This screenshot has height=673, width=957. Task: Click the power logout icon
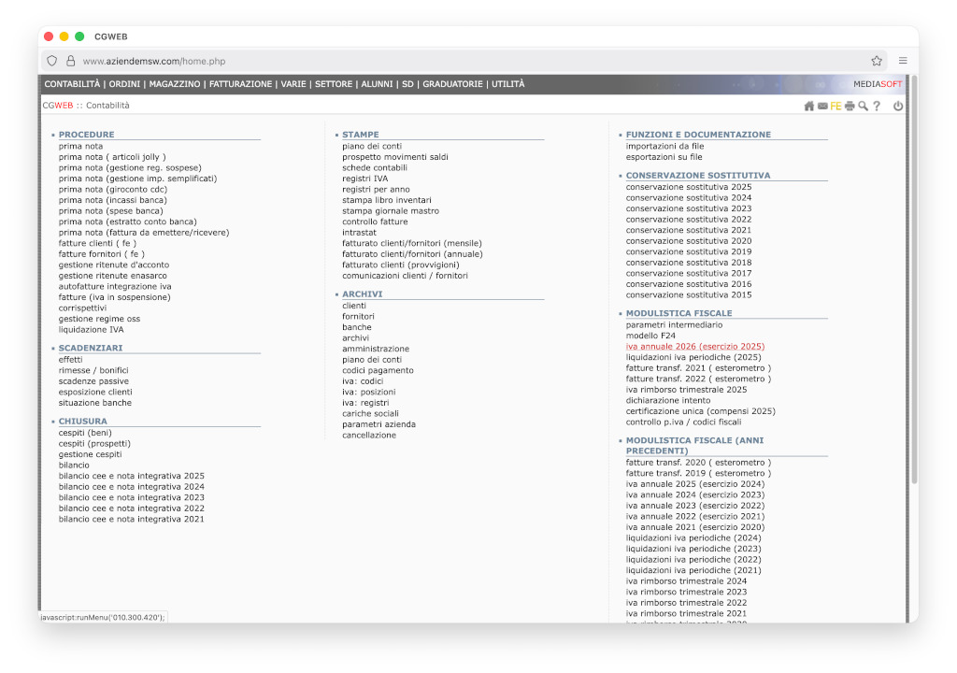click(898, 106)
